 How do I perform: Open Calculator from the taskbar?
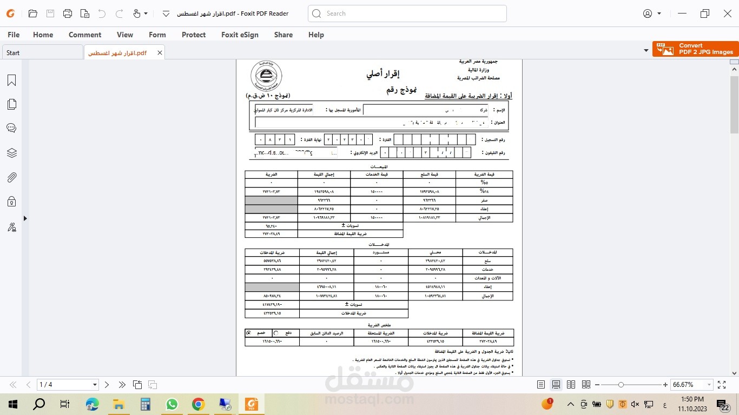[145, 404]
